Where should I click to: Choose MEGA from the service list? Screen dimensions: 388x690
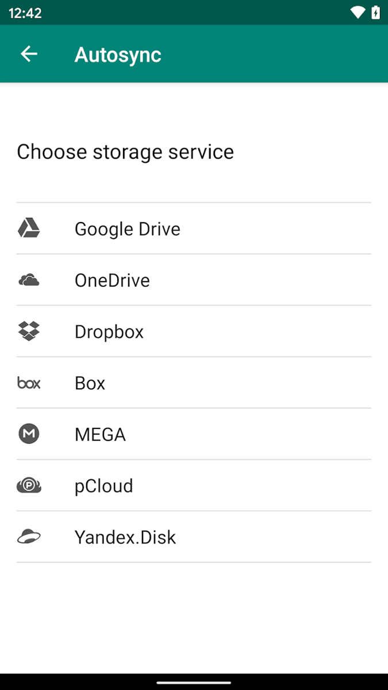click(100, 435)
